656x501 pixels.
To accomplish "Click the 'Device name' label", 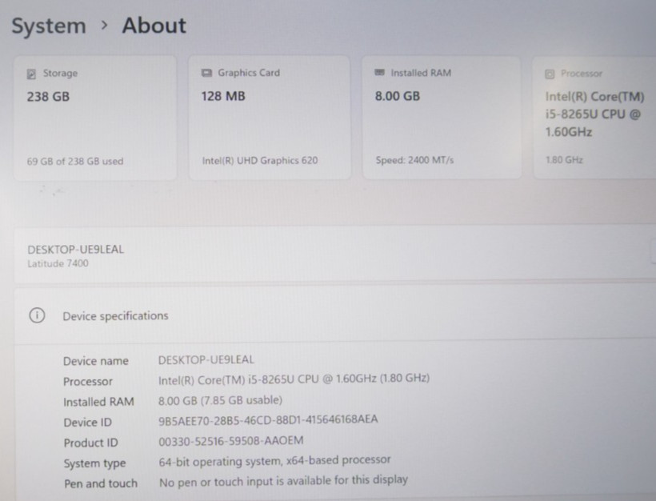I will [x=96, y=361].
